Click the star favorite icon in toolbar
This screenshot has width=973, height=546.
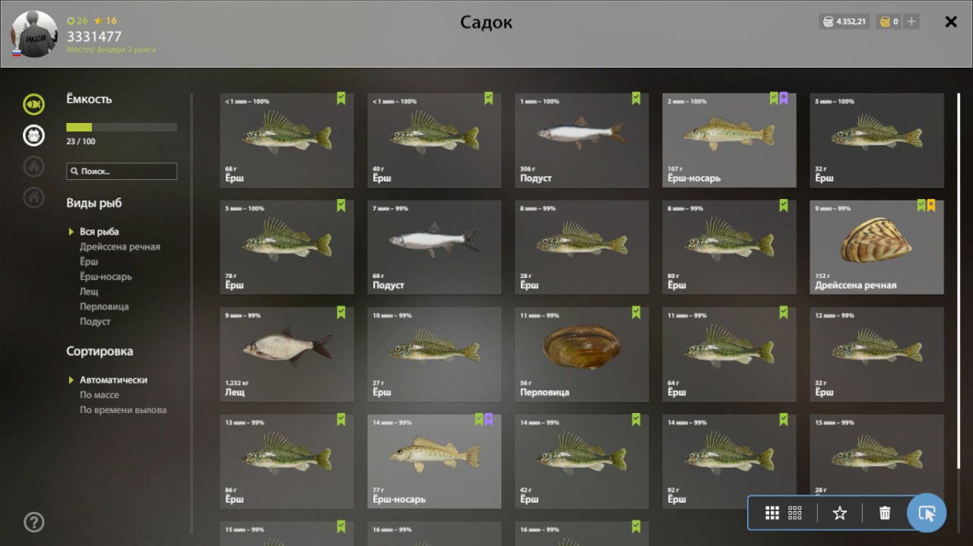tap(840, 513)
